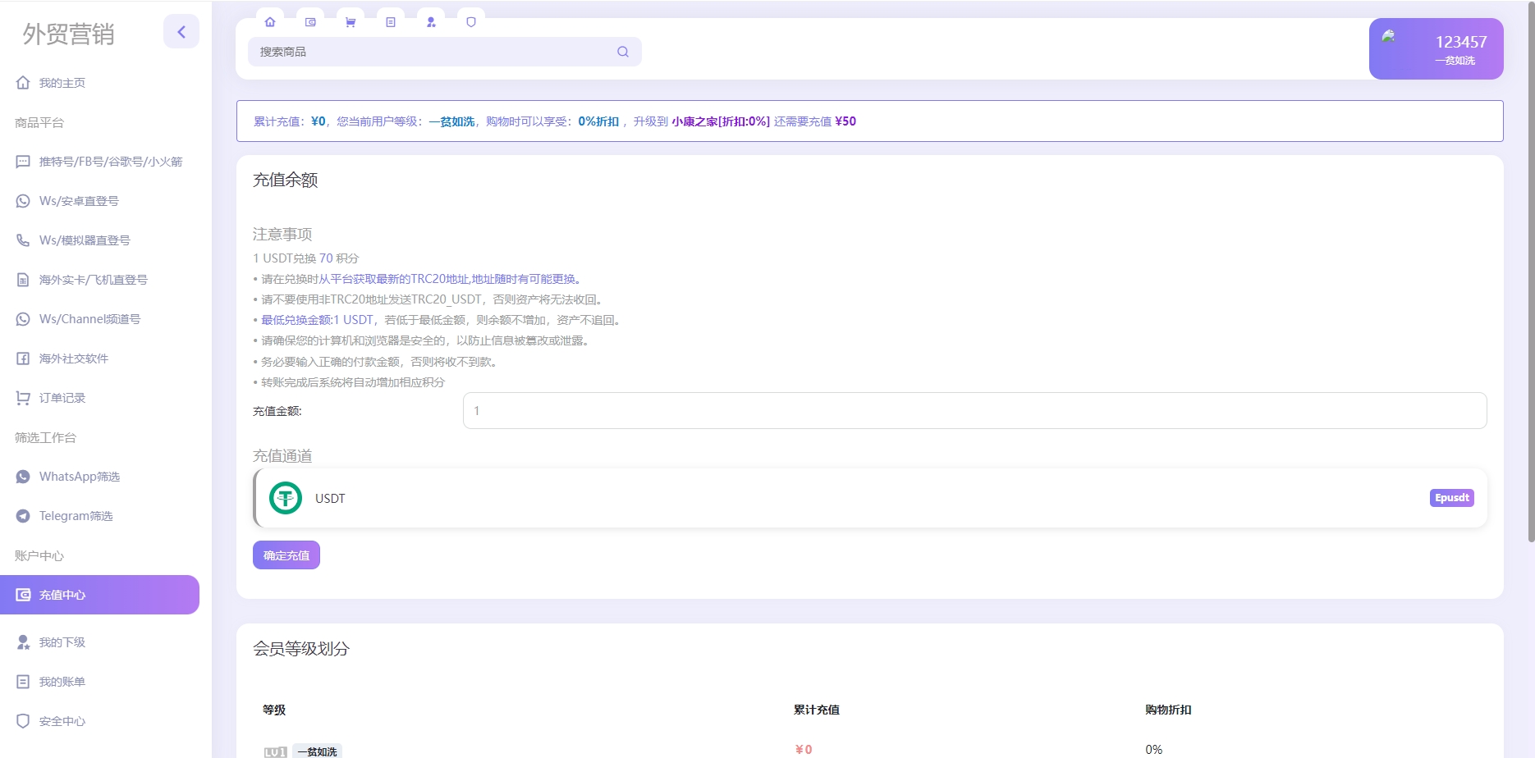Click the 等级 column header
This screenshot has height=758, width=1535.
(274, 710)
